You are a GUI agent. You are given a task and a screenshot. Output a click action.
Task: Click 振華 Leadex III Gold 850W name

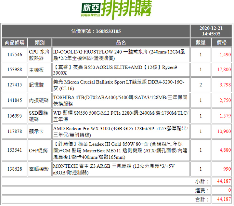(x=121, y=150)
